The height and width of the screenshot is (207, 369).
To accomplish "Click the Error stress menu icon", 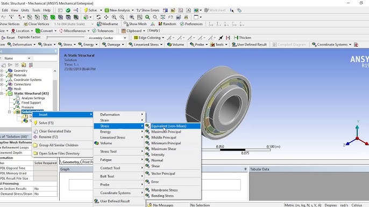I will click(x=147, y=182).
